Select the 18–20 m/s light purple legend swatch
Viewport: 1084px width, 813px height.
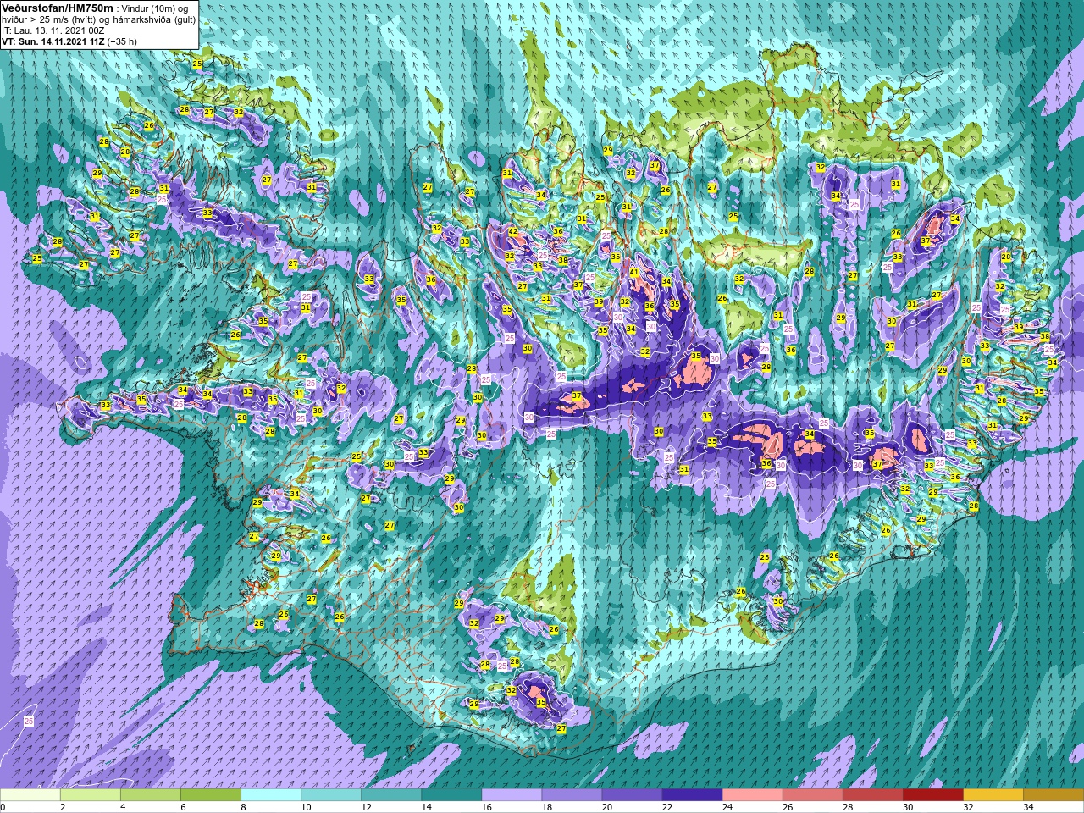click(572, 795)
